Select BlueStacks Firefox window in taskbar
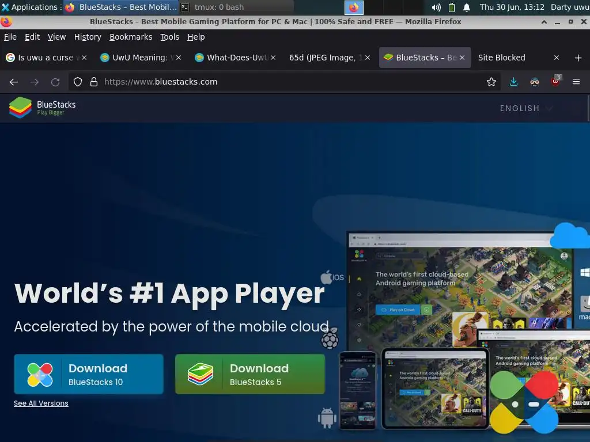The height and width of the screenshot is (442, 590). tap(120, 7)
